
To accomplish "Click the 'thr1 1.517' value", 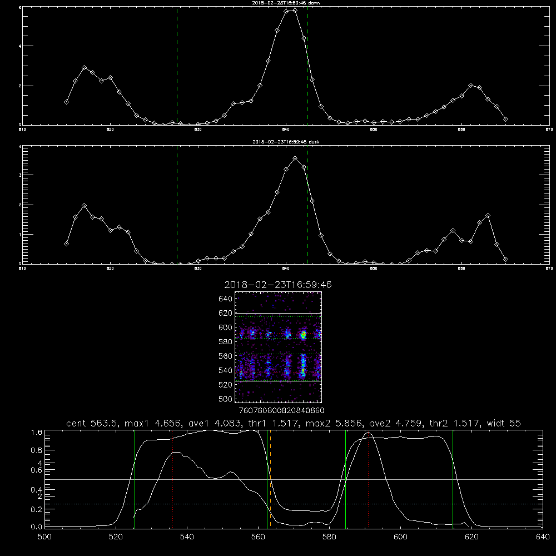I will click(x=275, y=423).
